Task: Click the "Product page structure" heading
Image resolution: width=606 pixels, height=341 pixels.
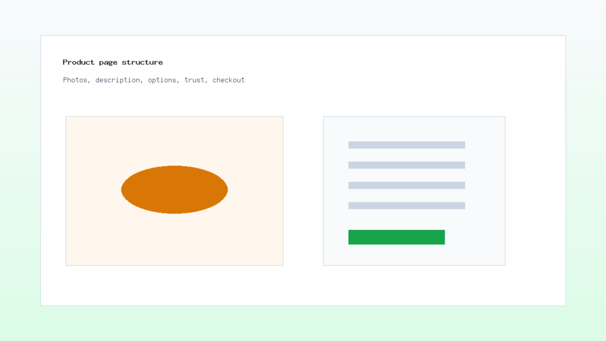Action: click(x=113, y=63)
